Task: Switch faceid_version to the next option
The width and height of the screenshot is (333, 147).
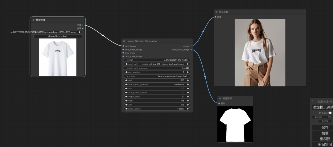Action: [188, 109]
